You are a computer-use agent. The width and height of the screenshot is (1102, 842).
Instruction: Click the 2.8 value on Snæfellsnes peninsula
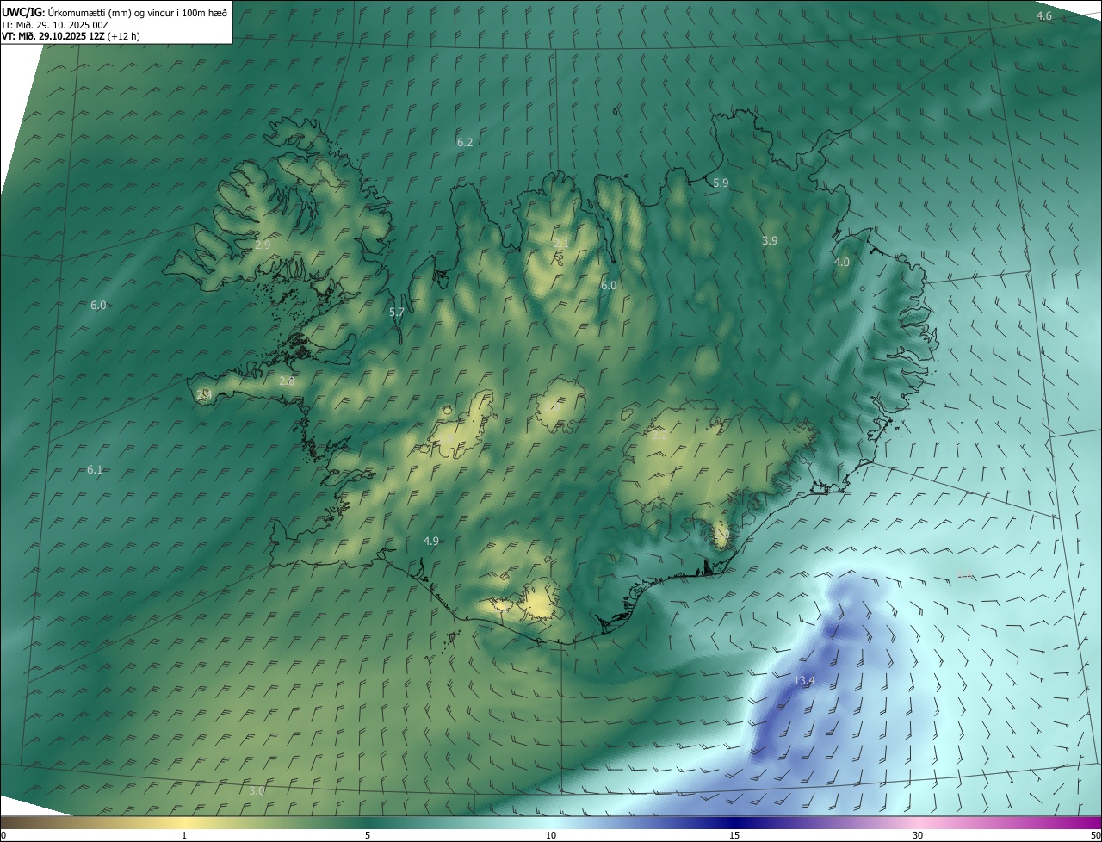pos(287,381)
